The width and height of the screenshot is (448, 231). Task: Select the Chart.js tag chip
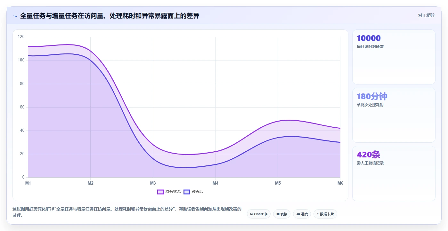(259, 214)
